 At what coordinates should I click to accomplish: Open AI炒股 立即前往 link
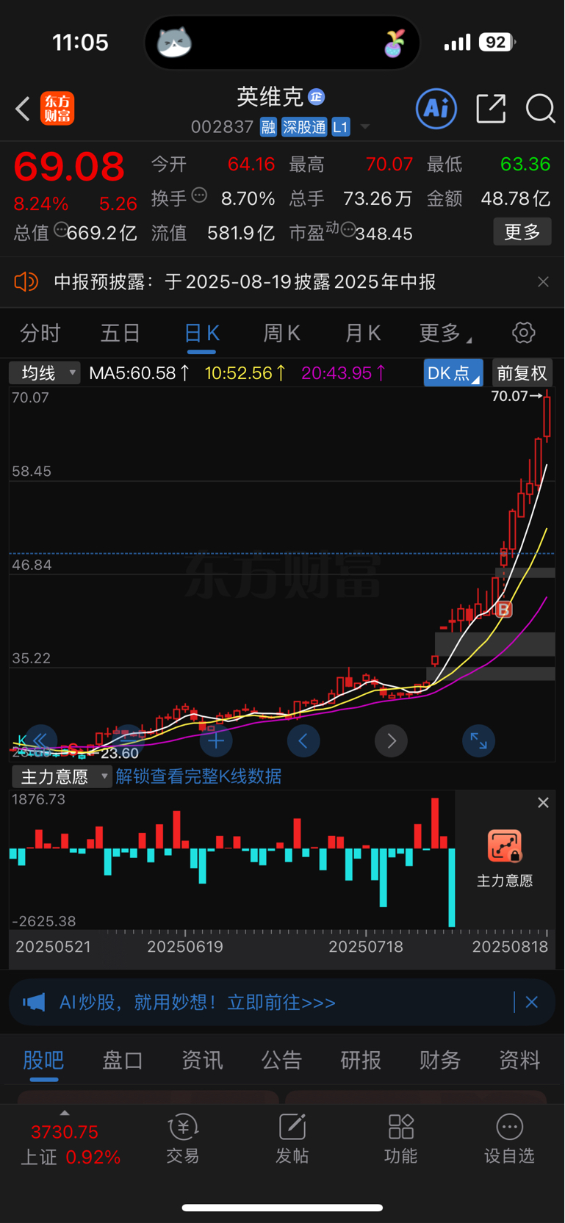click(x=198, y=1003)
